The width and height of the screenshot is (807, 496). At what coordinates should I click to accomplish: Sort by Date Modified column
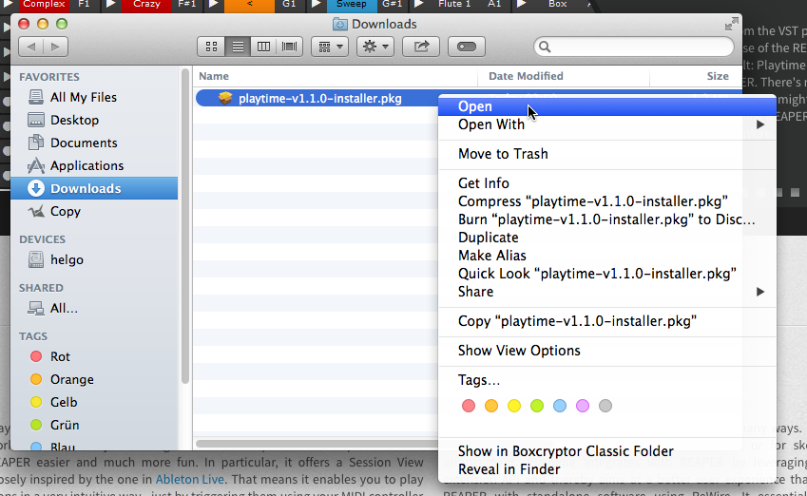564,76
